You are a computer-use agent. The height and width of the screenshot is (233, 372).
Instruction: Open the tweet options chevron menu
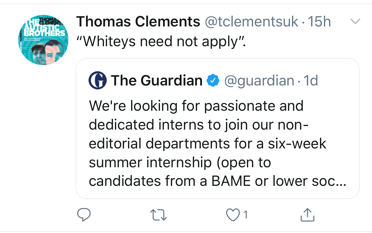355,22
